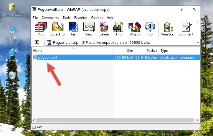This screenshot has width=213, height=136.
Task: Select the Documents desktop icon
Action: (x=12, y=10)
